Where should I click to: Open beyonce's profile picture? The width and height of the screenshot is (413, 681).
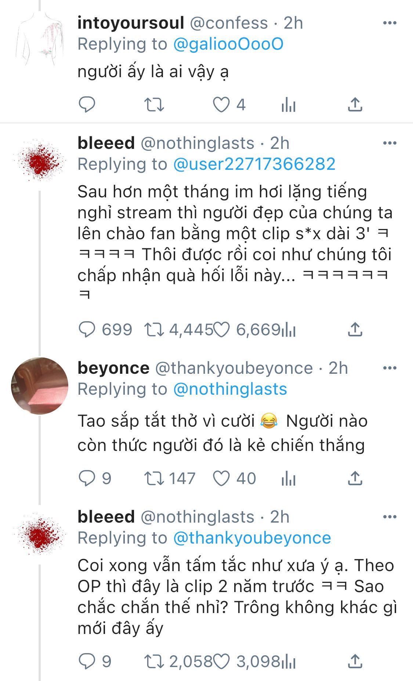pos(40,386)
